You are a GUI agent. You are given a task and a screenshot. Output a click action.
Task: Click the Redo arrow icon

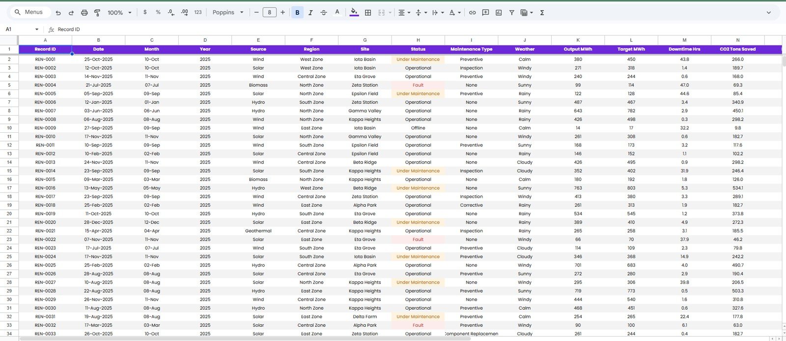pos(71,13)
